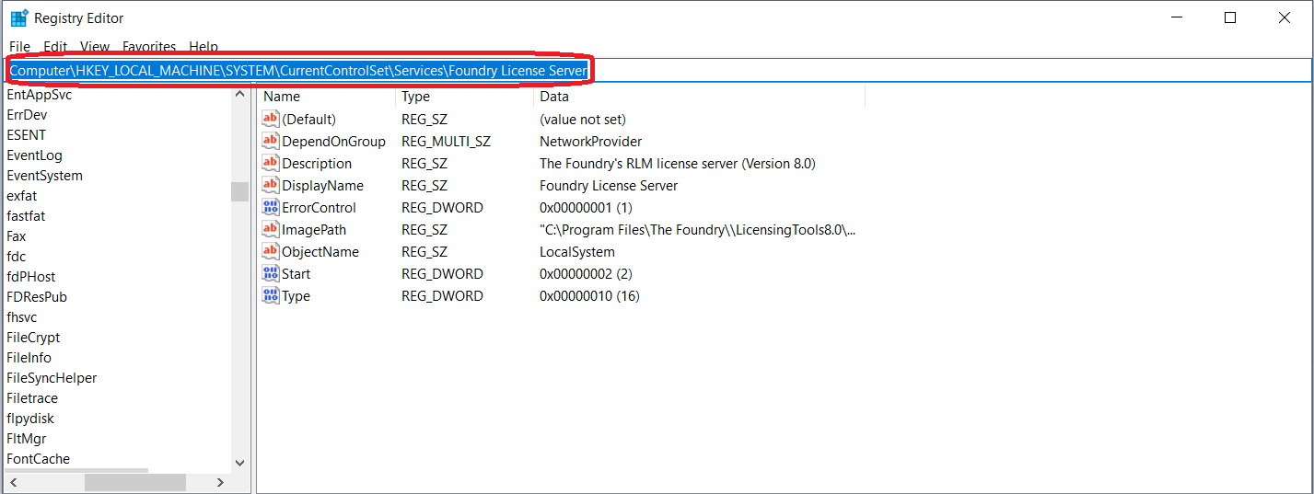
Task: Click the Foundry License Server data cell
Action: pyautogui.click(x=609, y=186)
